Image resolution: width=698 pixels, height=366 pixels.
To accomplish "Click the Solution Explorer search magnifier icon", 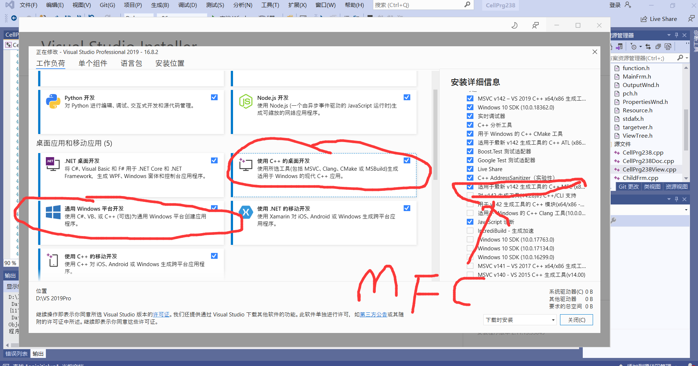I will (680, 58).
